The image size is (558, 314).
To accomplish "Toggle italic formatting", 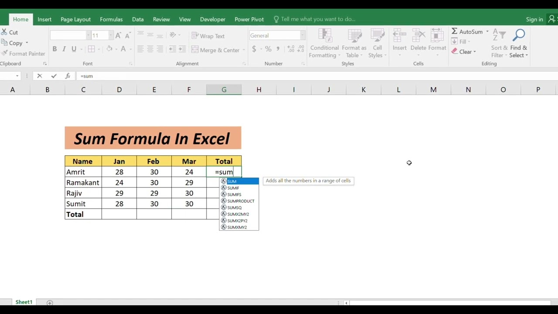I will point(64,49).
